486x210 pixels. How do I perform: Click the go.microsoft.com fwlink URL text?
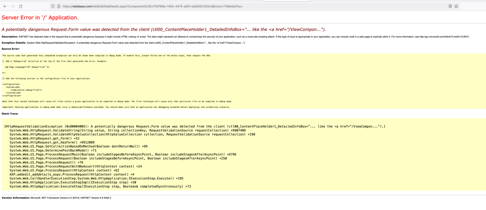(x=444, y=37)
